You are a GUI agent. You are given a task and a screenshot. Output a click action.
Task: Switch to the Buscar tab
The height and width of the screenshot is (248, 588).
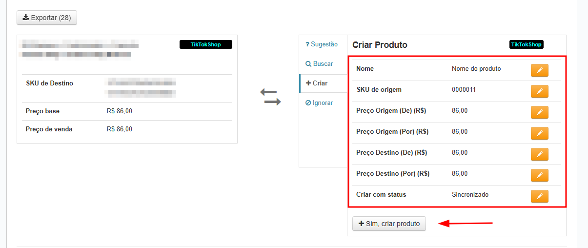(x=320, y=63)
